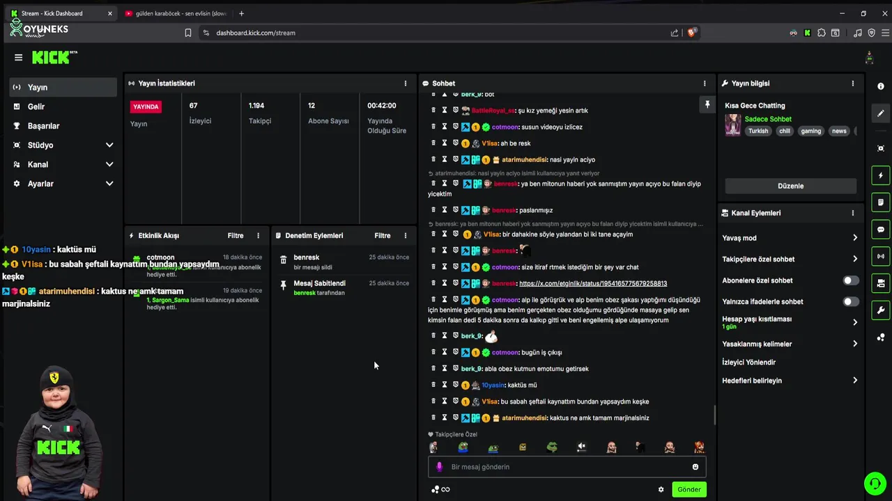The height and width of the screenshot is (501, 892).
Task: Bookmark this page with the bookmark icon
Action: pos(188,33)
